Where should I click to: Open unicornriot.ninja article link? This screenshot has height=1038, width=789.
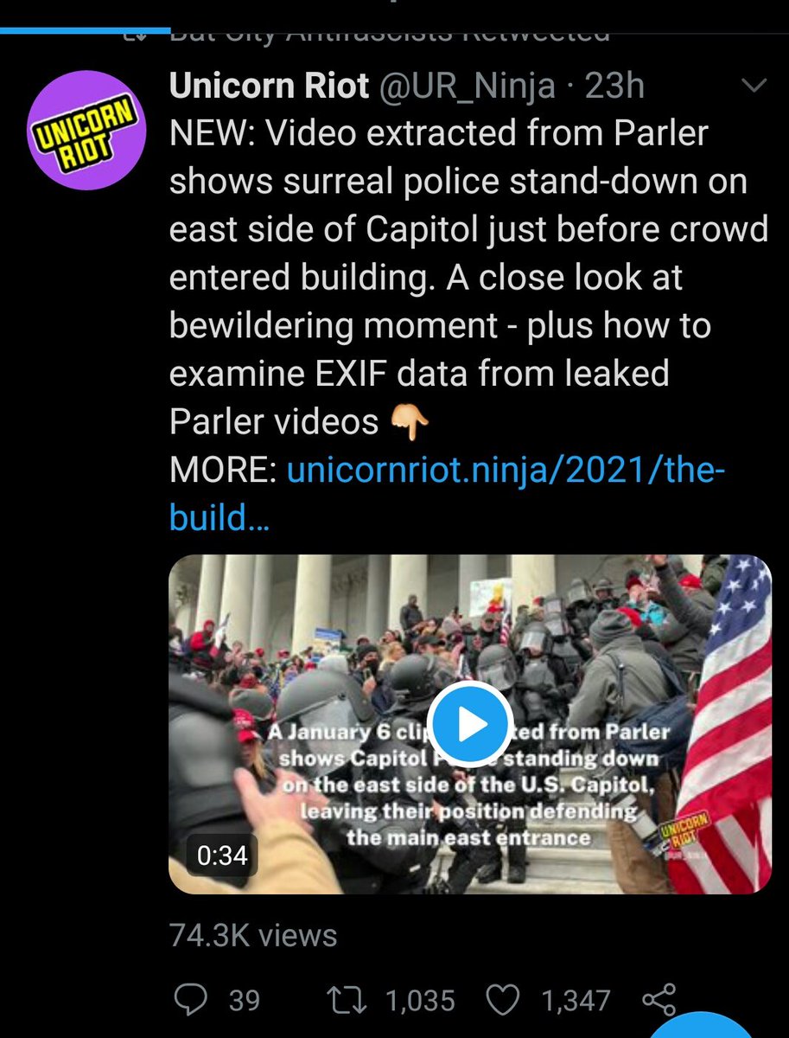tap(448, 495)
